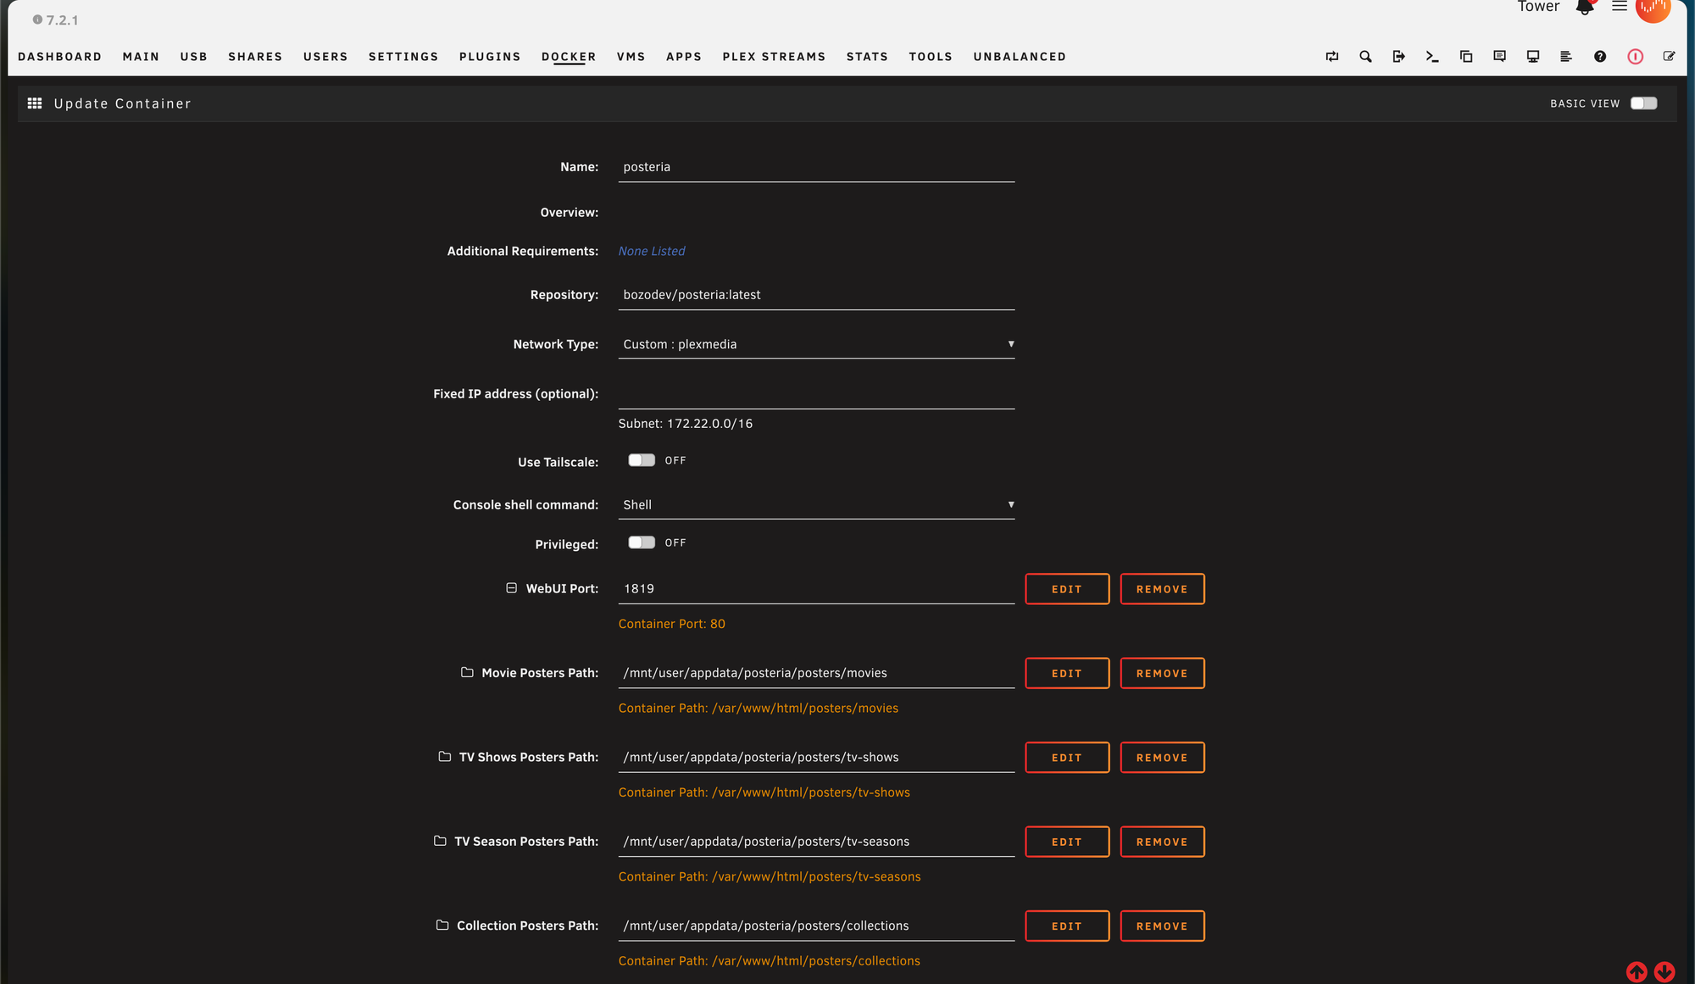
Task: Click the red power icon
Action: click(x=1635, y=57)
